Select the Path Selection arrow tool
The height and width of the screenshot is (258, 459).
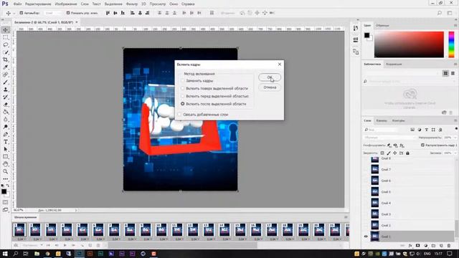(x=6, y=150)
